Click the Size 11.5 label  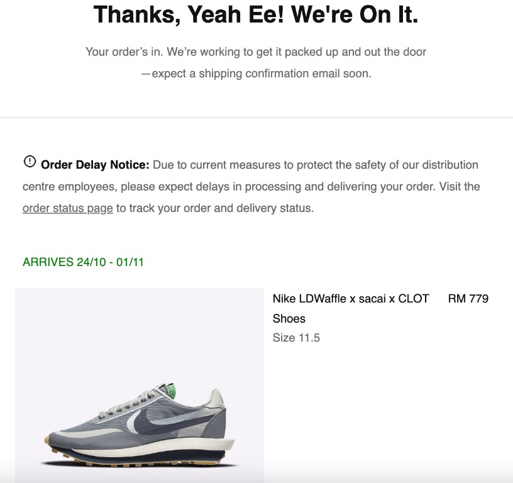click(296, 338)
